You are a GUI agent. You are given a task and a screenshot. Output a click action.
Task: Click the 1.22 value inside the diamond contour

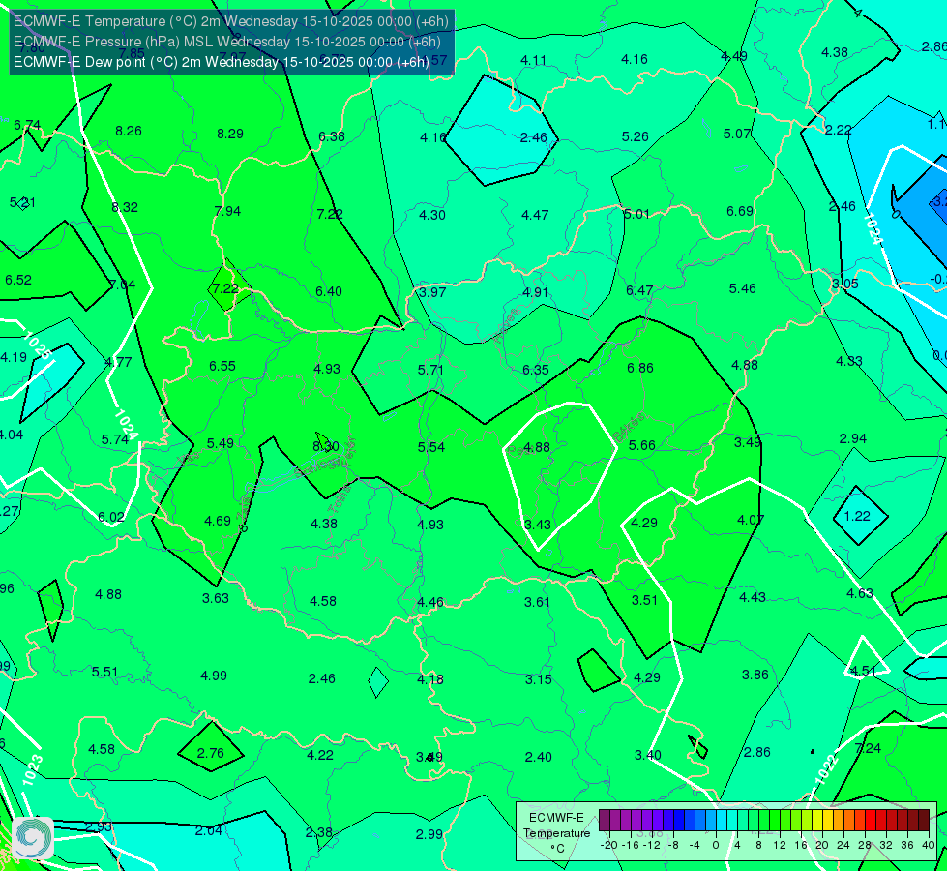(x=857, y=516)
